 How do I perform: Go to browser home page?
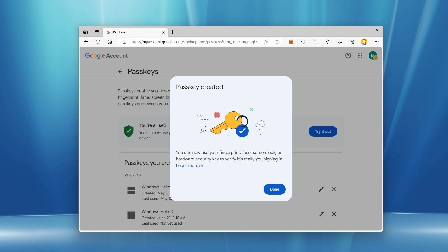(x=110, y=42)
